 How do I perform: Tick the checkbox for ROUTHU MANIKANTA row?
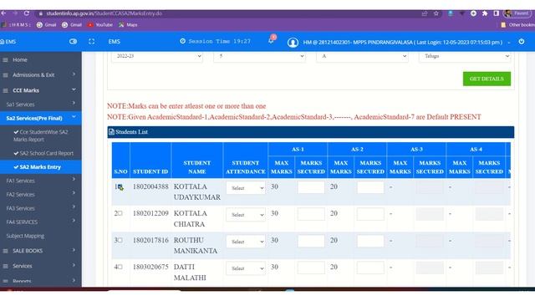click(120, 241)
